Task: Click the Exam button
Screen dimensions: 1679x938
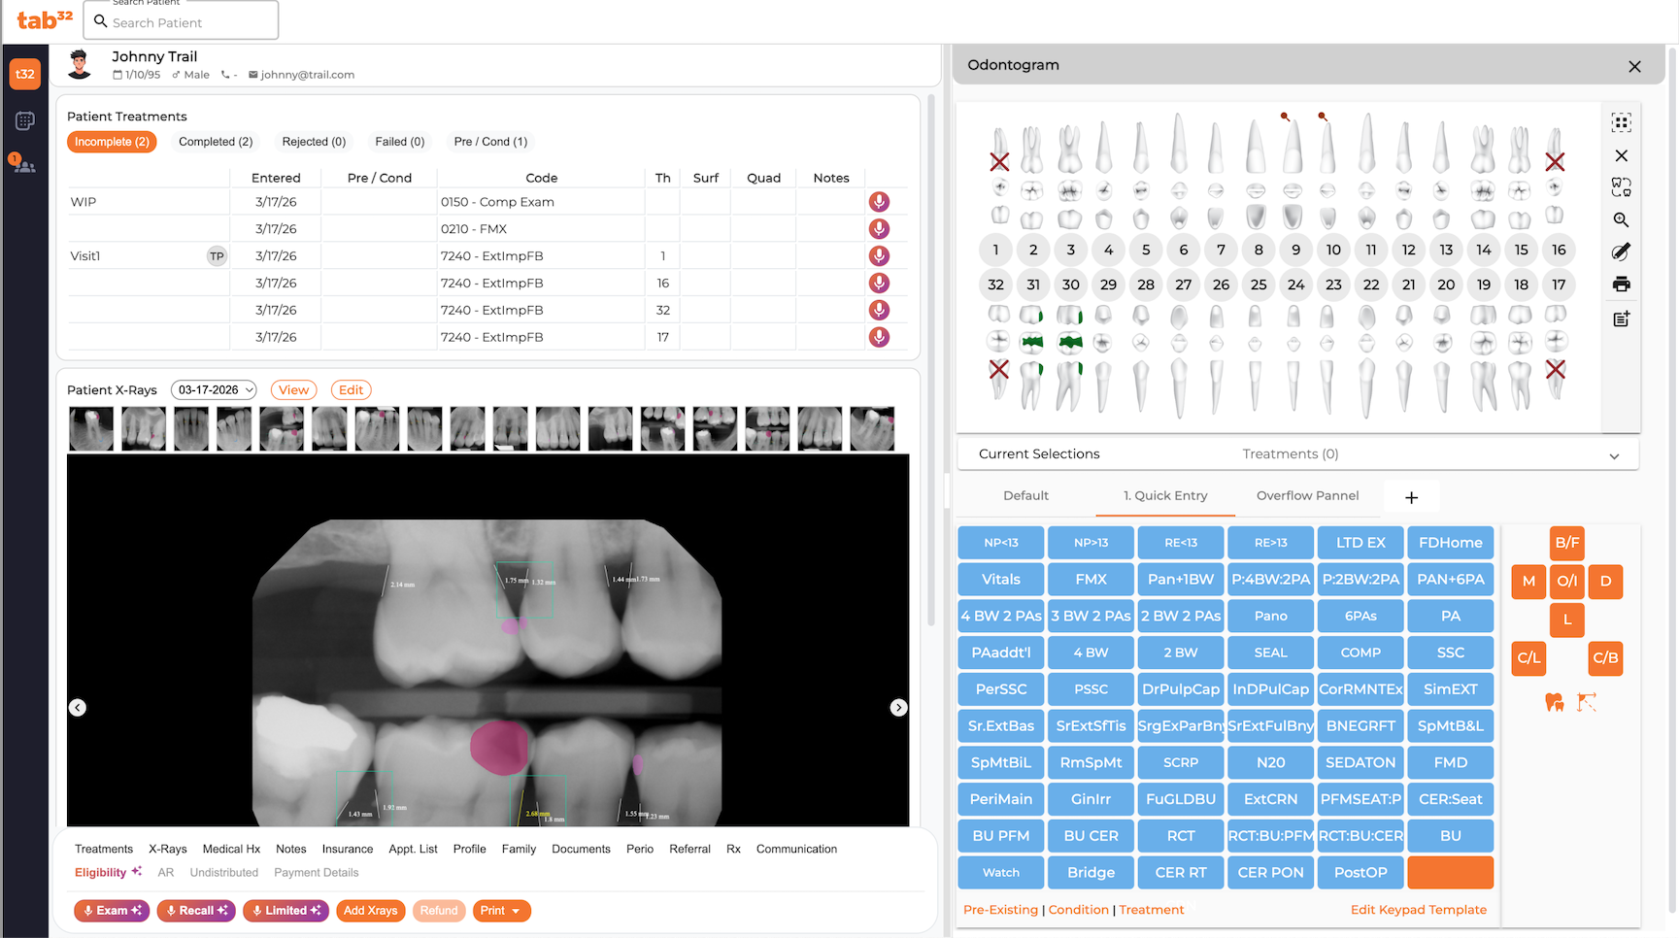Action: coord(112,911)
